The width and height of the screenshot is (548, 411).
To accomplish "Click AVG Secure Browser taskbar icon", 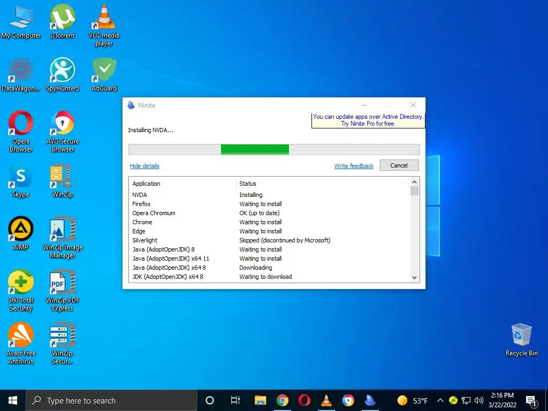I will pos(348,400).
